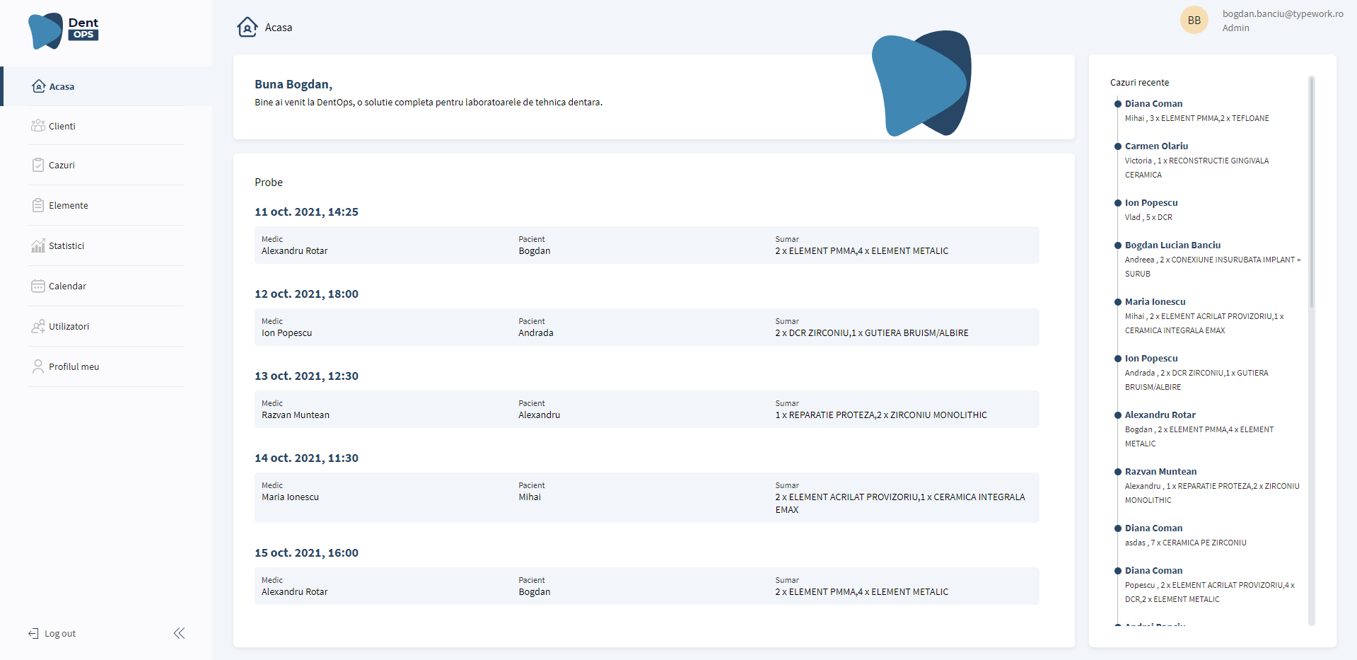Click the 12 oct. 2021, 18:00 heading
The width and height of the screenshot is (1357, 660).
(x=306, y=294)
